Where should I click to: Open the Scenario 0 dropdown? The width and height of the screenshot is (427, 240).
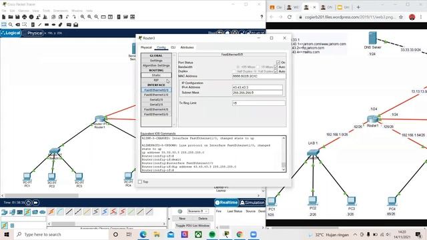tap(198, 211)
